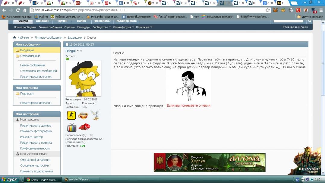Click the Lisa Simpson avatar image
The image size is (325, 183).
[84, 78]
